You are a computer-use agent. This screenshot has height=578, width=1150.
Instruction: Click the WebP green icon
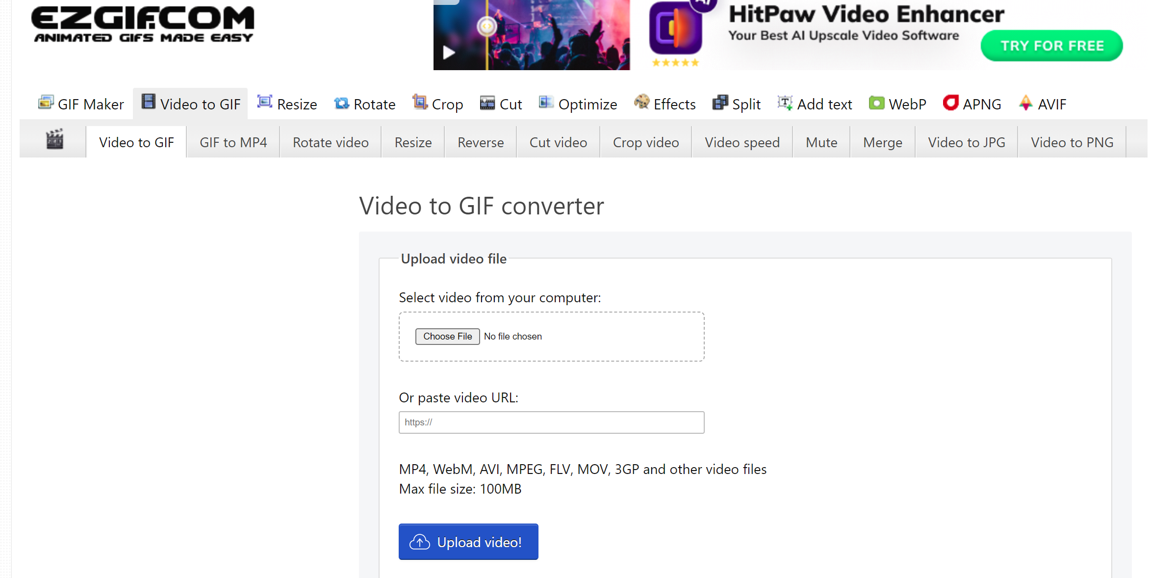[877, 103]
